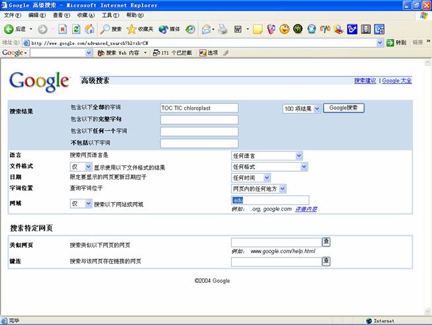Image resolution: width=432 pixels, height=325 pixels.
Task: Focus the 'any of the words' (任何一个字词) input
Action: point(199,131)
